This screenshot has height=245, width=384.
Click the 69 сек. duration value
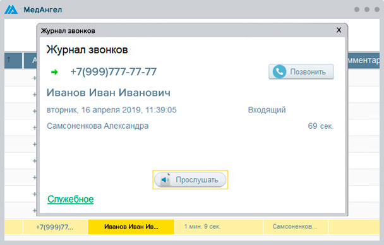tap(321, 126)
